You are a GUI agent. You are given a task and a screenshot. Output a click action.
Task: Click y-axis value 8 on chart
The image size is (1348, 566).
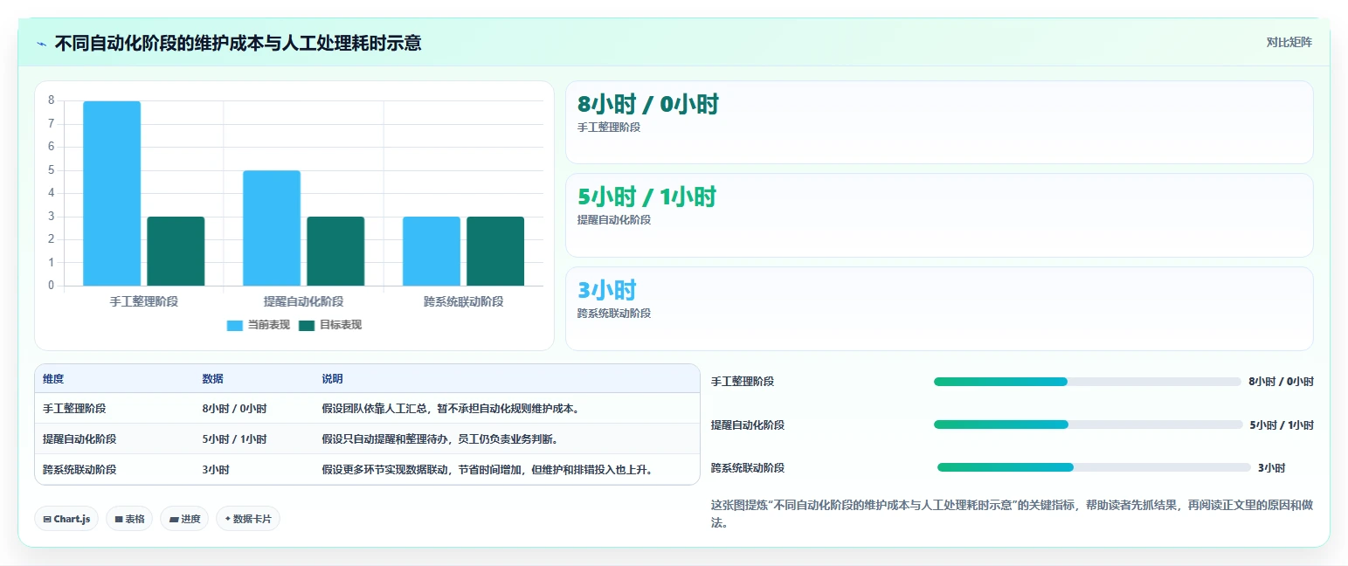[x=52, y=100]
